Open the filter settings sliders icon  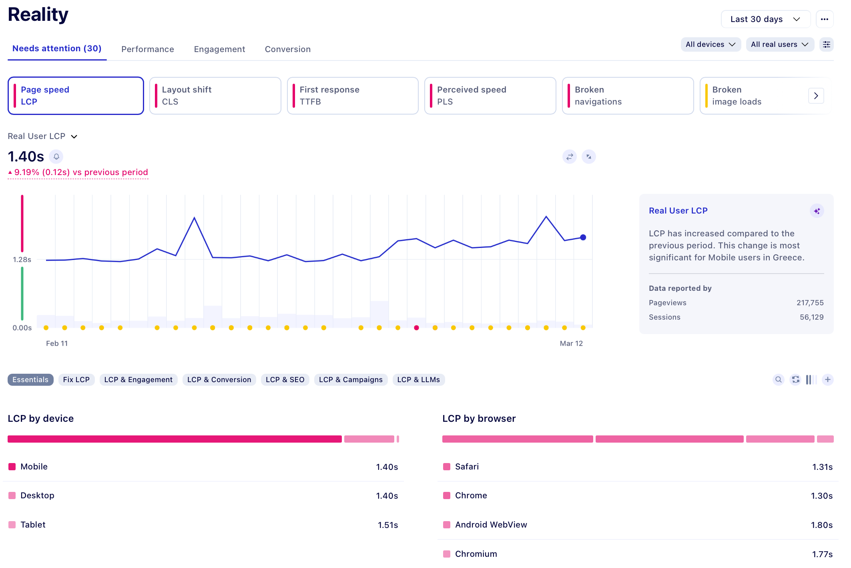(x=826, y=44)
